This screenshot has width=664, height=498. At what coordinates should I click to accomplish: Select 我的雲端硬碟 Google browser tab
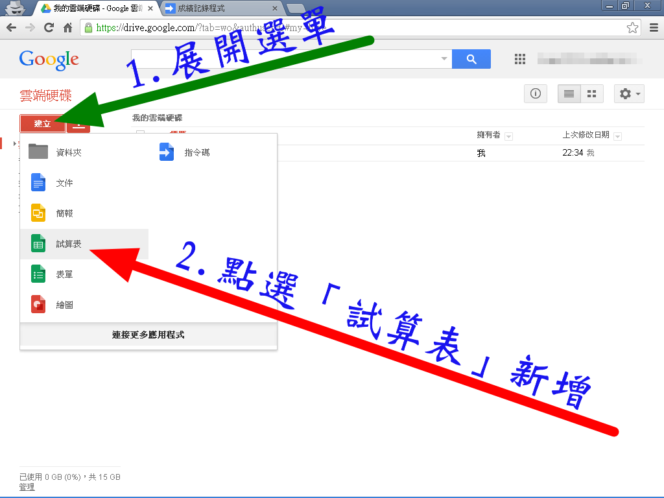(x=98, y=8)
